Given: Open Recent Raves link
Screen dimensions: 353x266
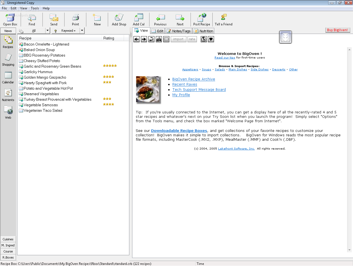Looking at the screenshot, I should [x=185, y=84].
